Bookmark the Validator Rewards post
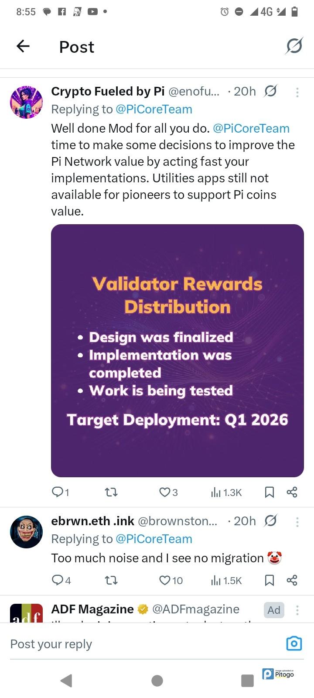314x698 pixels. click(x=270, y=492)
